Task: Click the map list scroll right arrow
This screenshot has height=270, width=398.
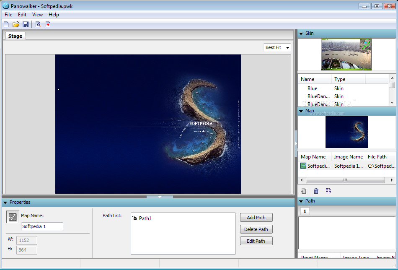Action: [x=392, y=180]
